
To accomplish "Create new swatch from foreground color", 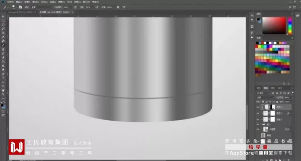I will (284, 83).
